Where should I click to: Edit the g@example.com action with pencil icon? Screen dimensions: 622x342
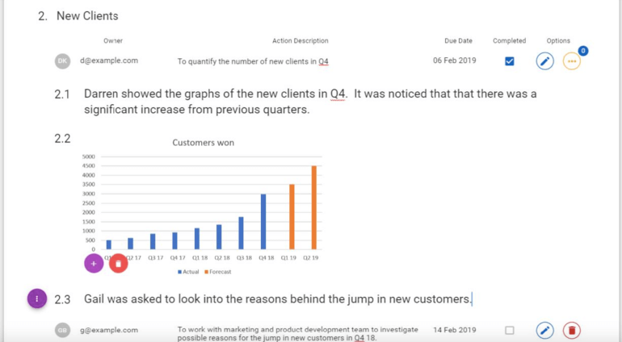point(544,330)
